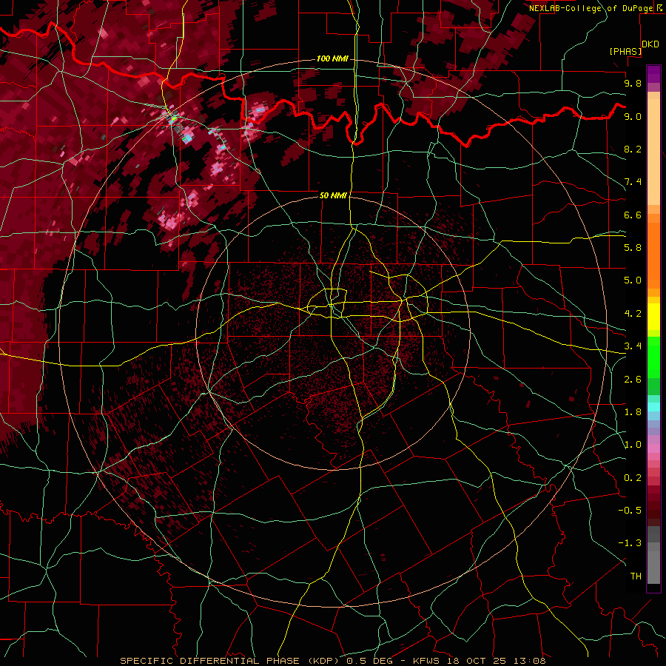The height and width of the screenshot is (666, 666).
Task: Click the 1.0 legend value
Action: 633,445
